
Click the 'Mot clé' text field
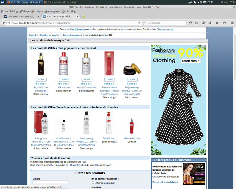coord(50,182)
